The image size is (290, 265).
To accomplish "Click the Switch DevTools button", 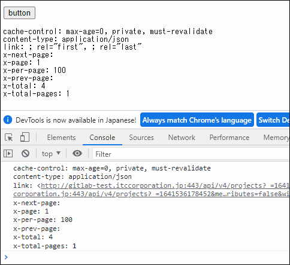I will pos(273,120).
